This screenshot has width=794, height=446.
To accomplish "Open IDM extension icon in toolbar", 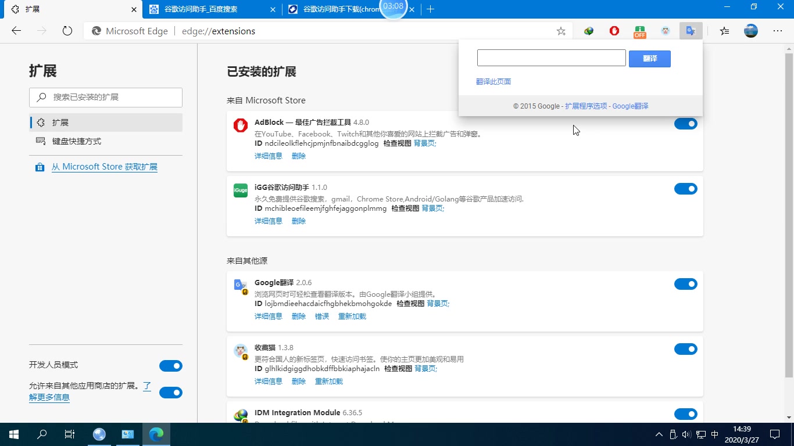I will 589,31.
